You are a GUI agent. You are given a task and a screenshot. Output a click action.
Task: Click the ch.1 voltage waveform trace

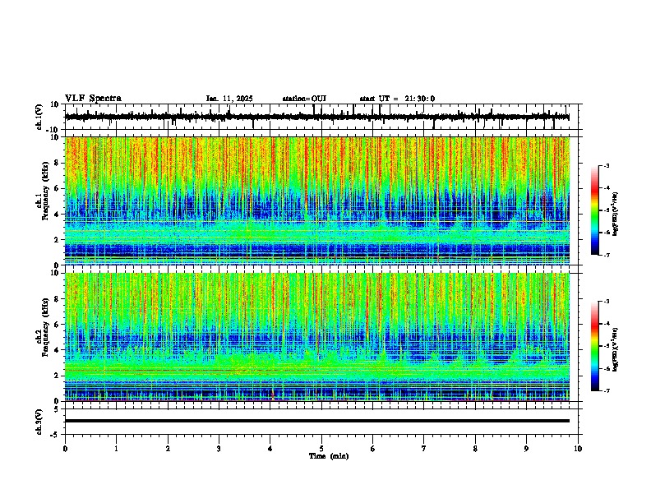316,117
